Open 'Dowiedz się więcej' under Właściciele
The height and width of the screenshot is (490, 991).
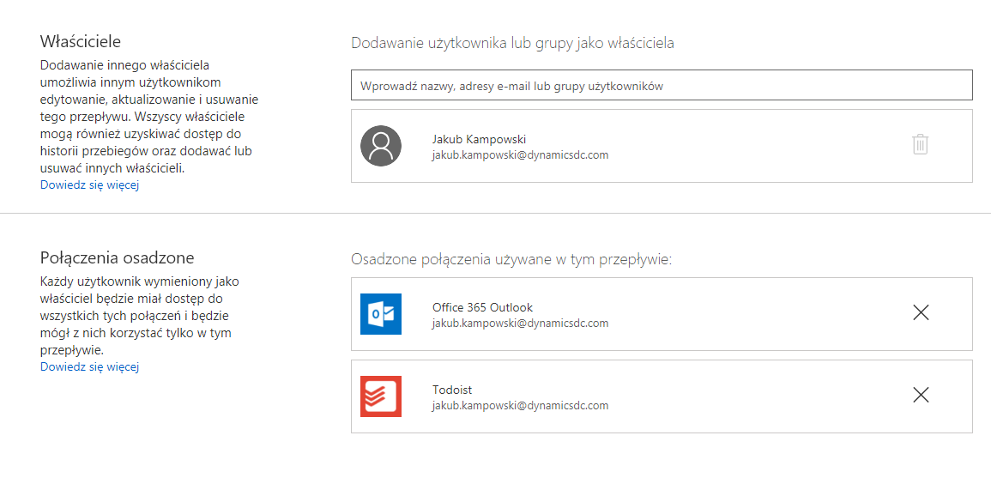click(x=90, y=185)
